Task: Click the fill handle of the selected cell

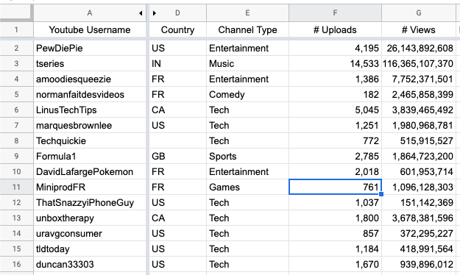Action: (381, 194)
